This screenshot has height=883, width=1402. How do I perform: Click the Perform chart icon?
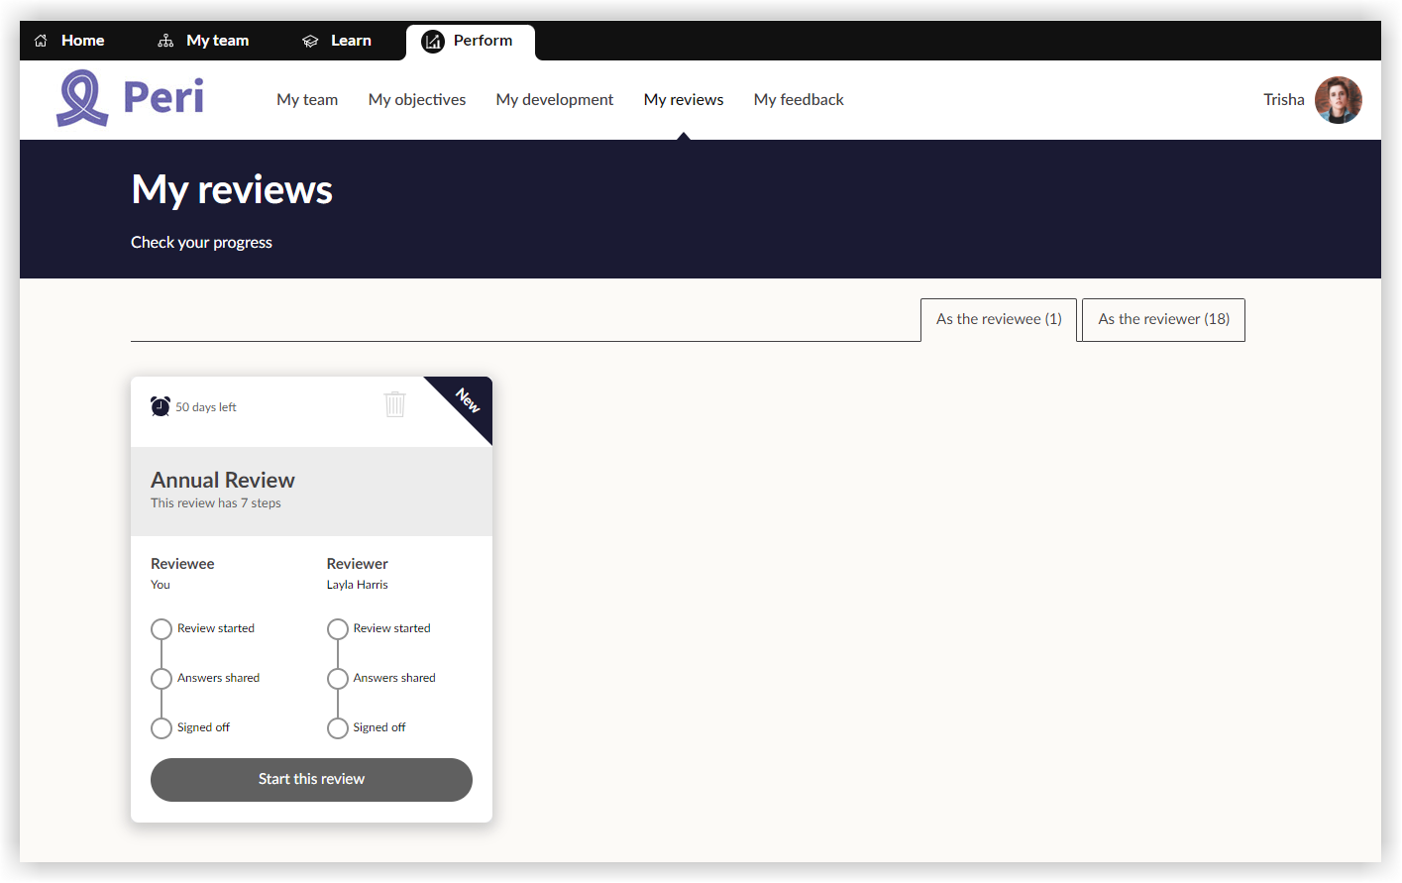click(x=432, y=41)
